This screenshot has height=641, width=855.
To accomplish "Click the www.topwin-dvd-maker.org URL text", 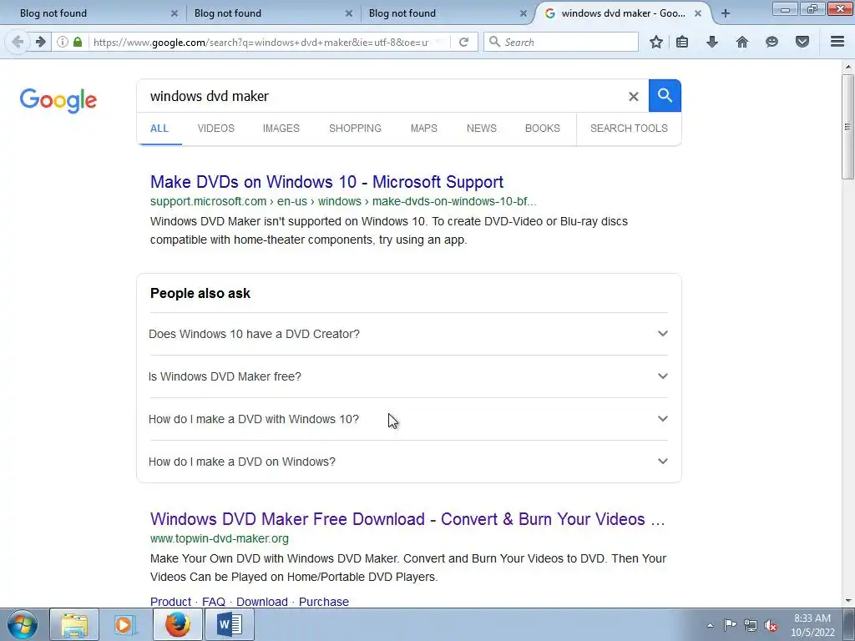I will point(220,538).
